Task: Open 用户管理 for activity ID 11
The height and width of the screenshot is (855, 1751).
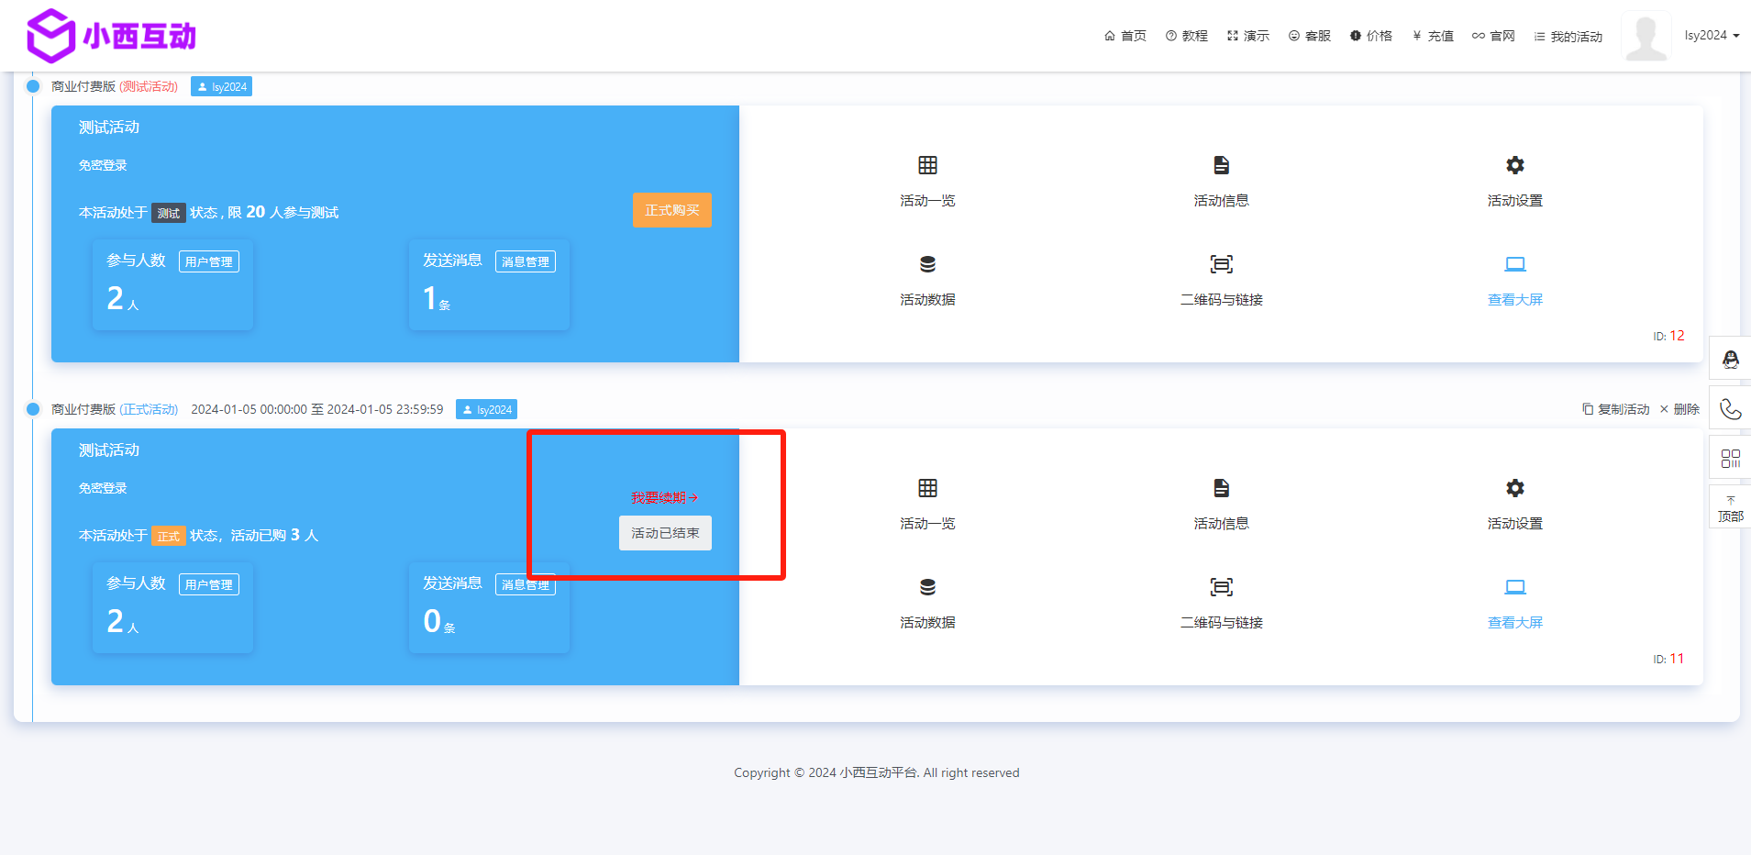Action: tap(209, 584)
